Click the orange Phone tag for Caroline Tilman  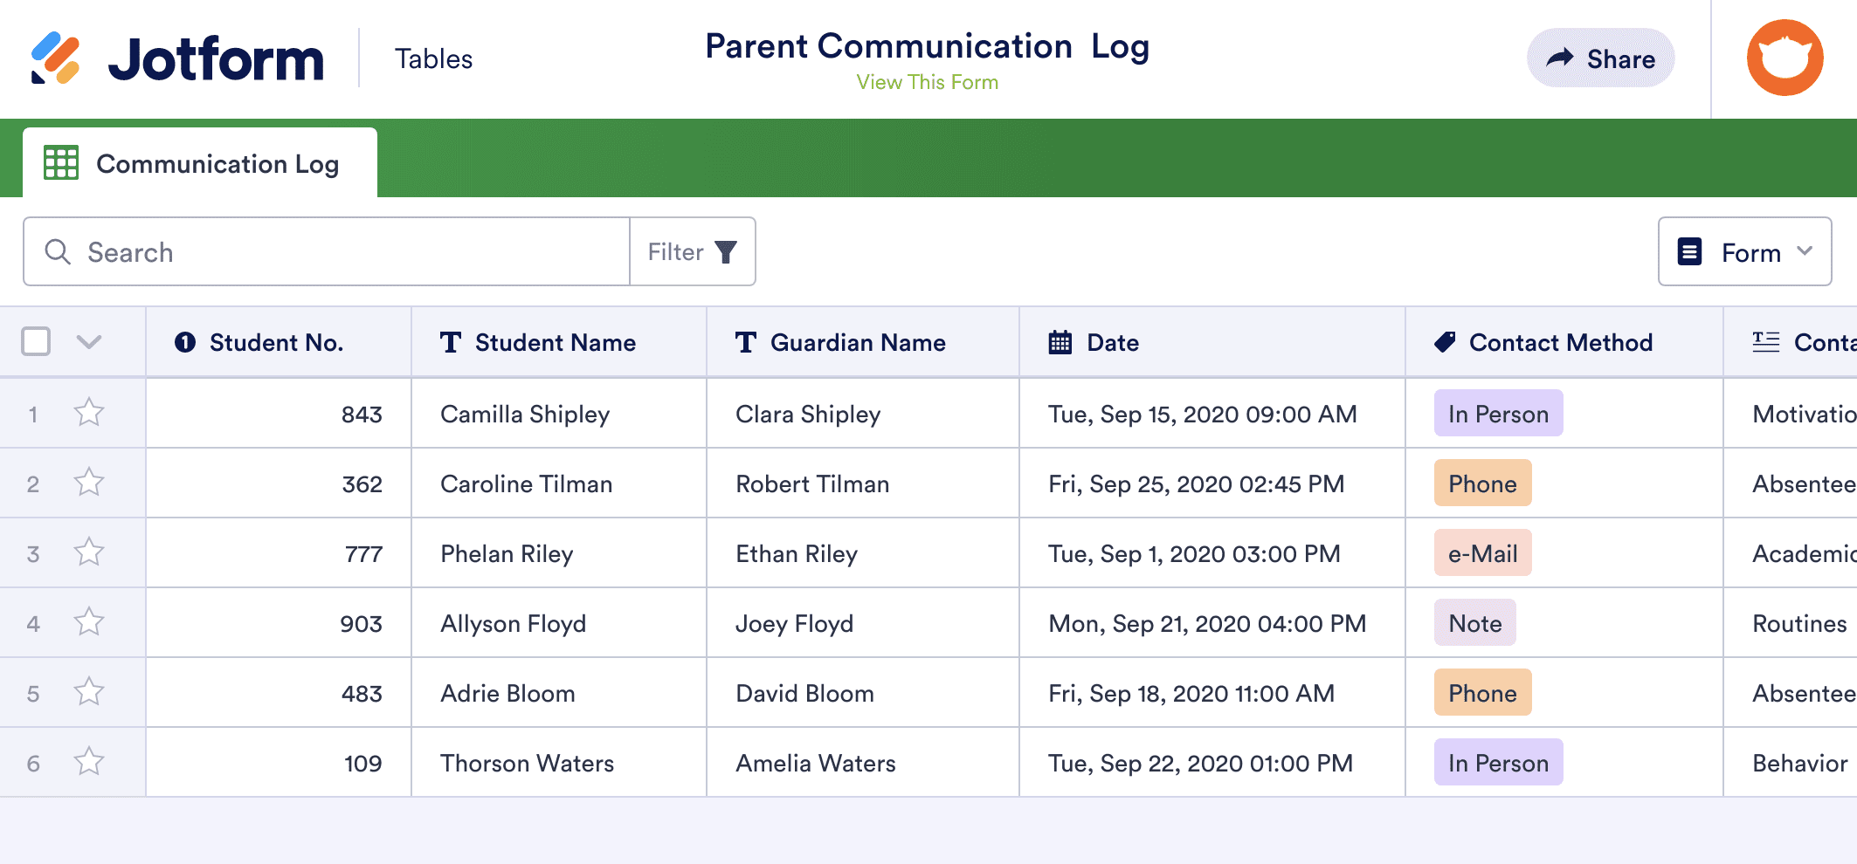(x=1482, y=483)
